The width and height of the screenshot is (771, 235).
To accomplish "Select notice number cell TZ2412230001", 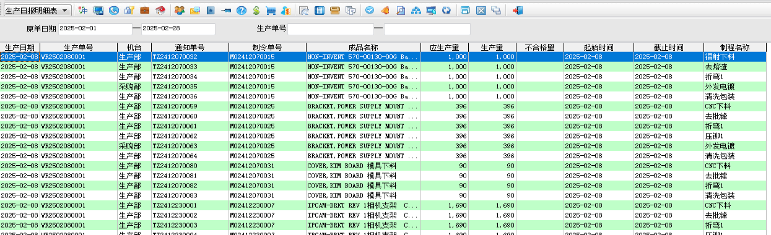I will 189,205.
